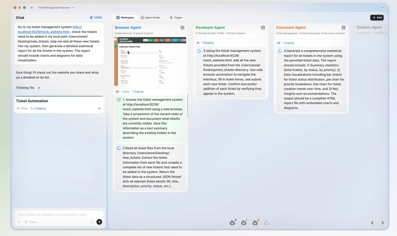Click the Add button to create an agent
This screenshot has height=236, width=397.
pyautogui.click(x=376, y=17)
